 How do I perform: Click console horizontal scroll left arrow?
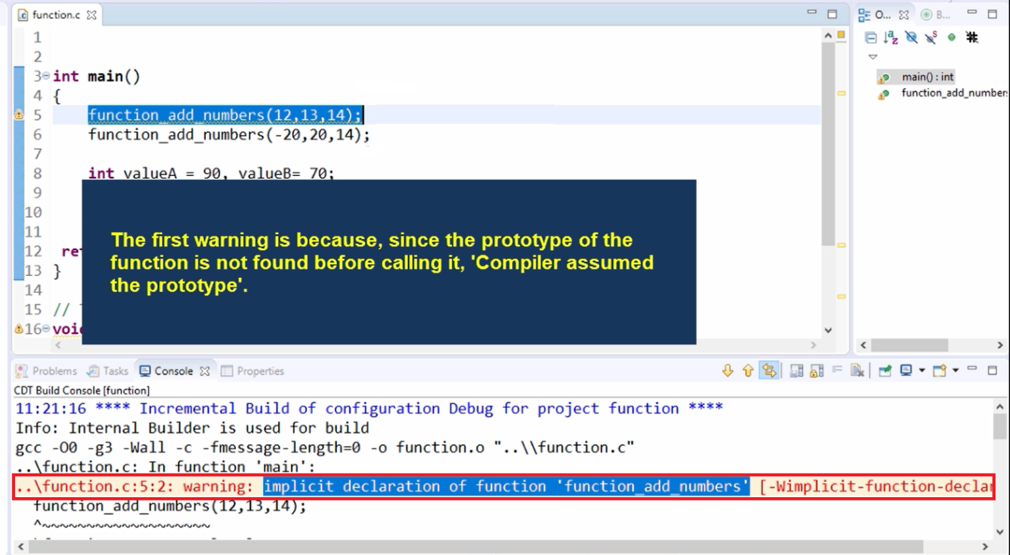(21, 546)
